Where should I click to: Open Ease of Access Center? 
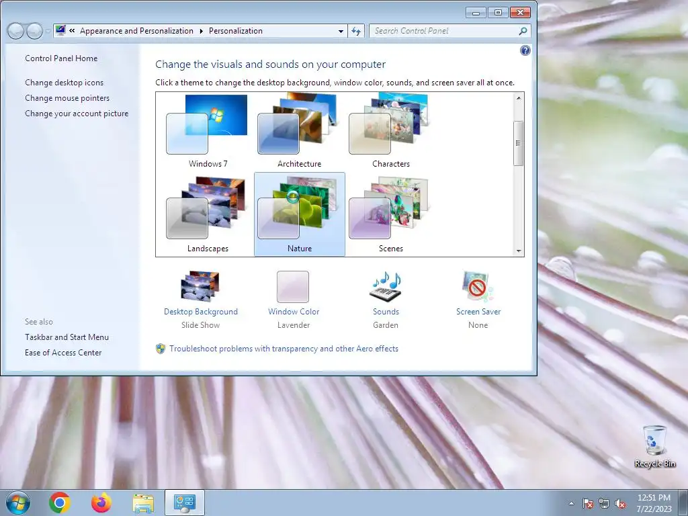[x=63, y=352]
